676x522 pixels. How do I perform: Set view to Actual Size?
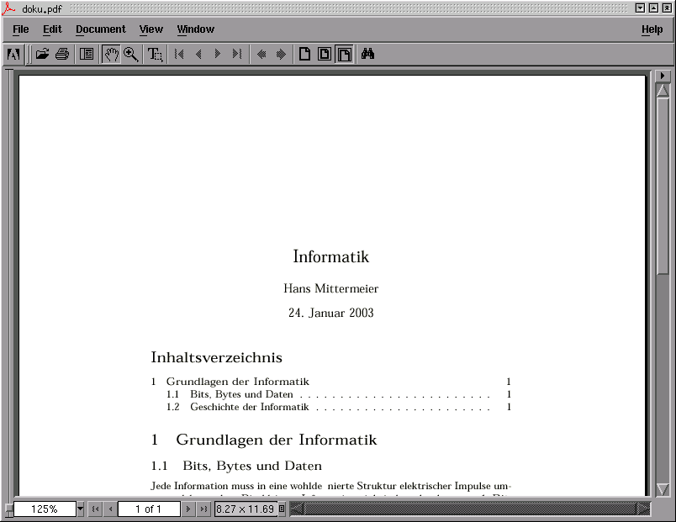[x=305, y=54]
